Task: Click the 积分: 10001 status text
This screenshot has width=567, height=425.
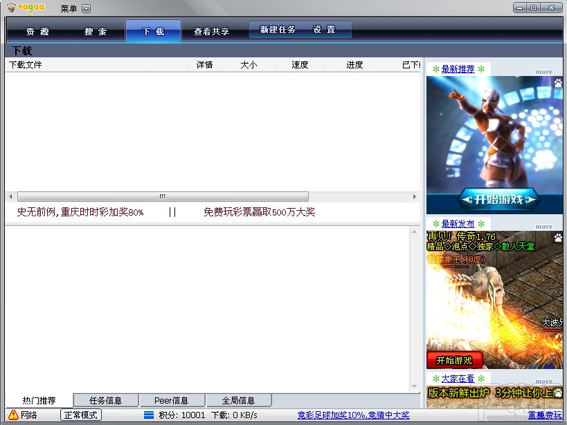Action: 182,415
